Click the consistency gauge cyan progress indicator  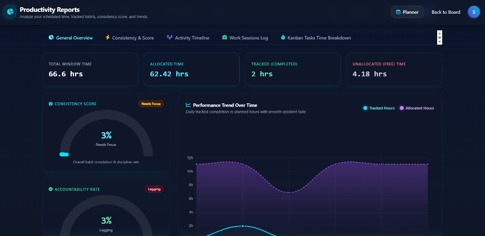[64, 154]
